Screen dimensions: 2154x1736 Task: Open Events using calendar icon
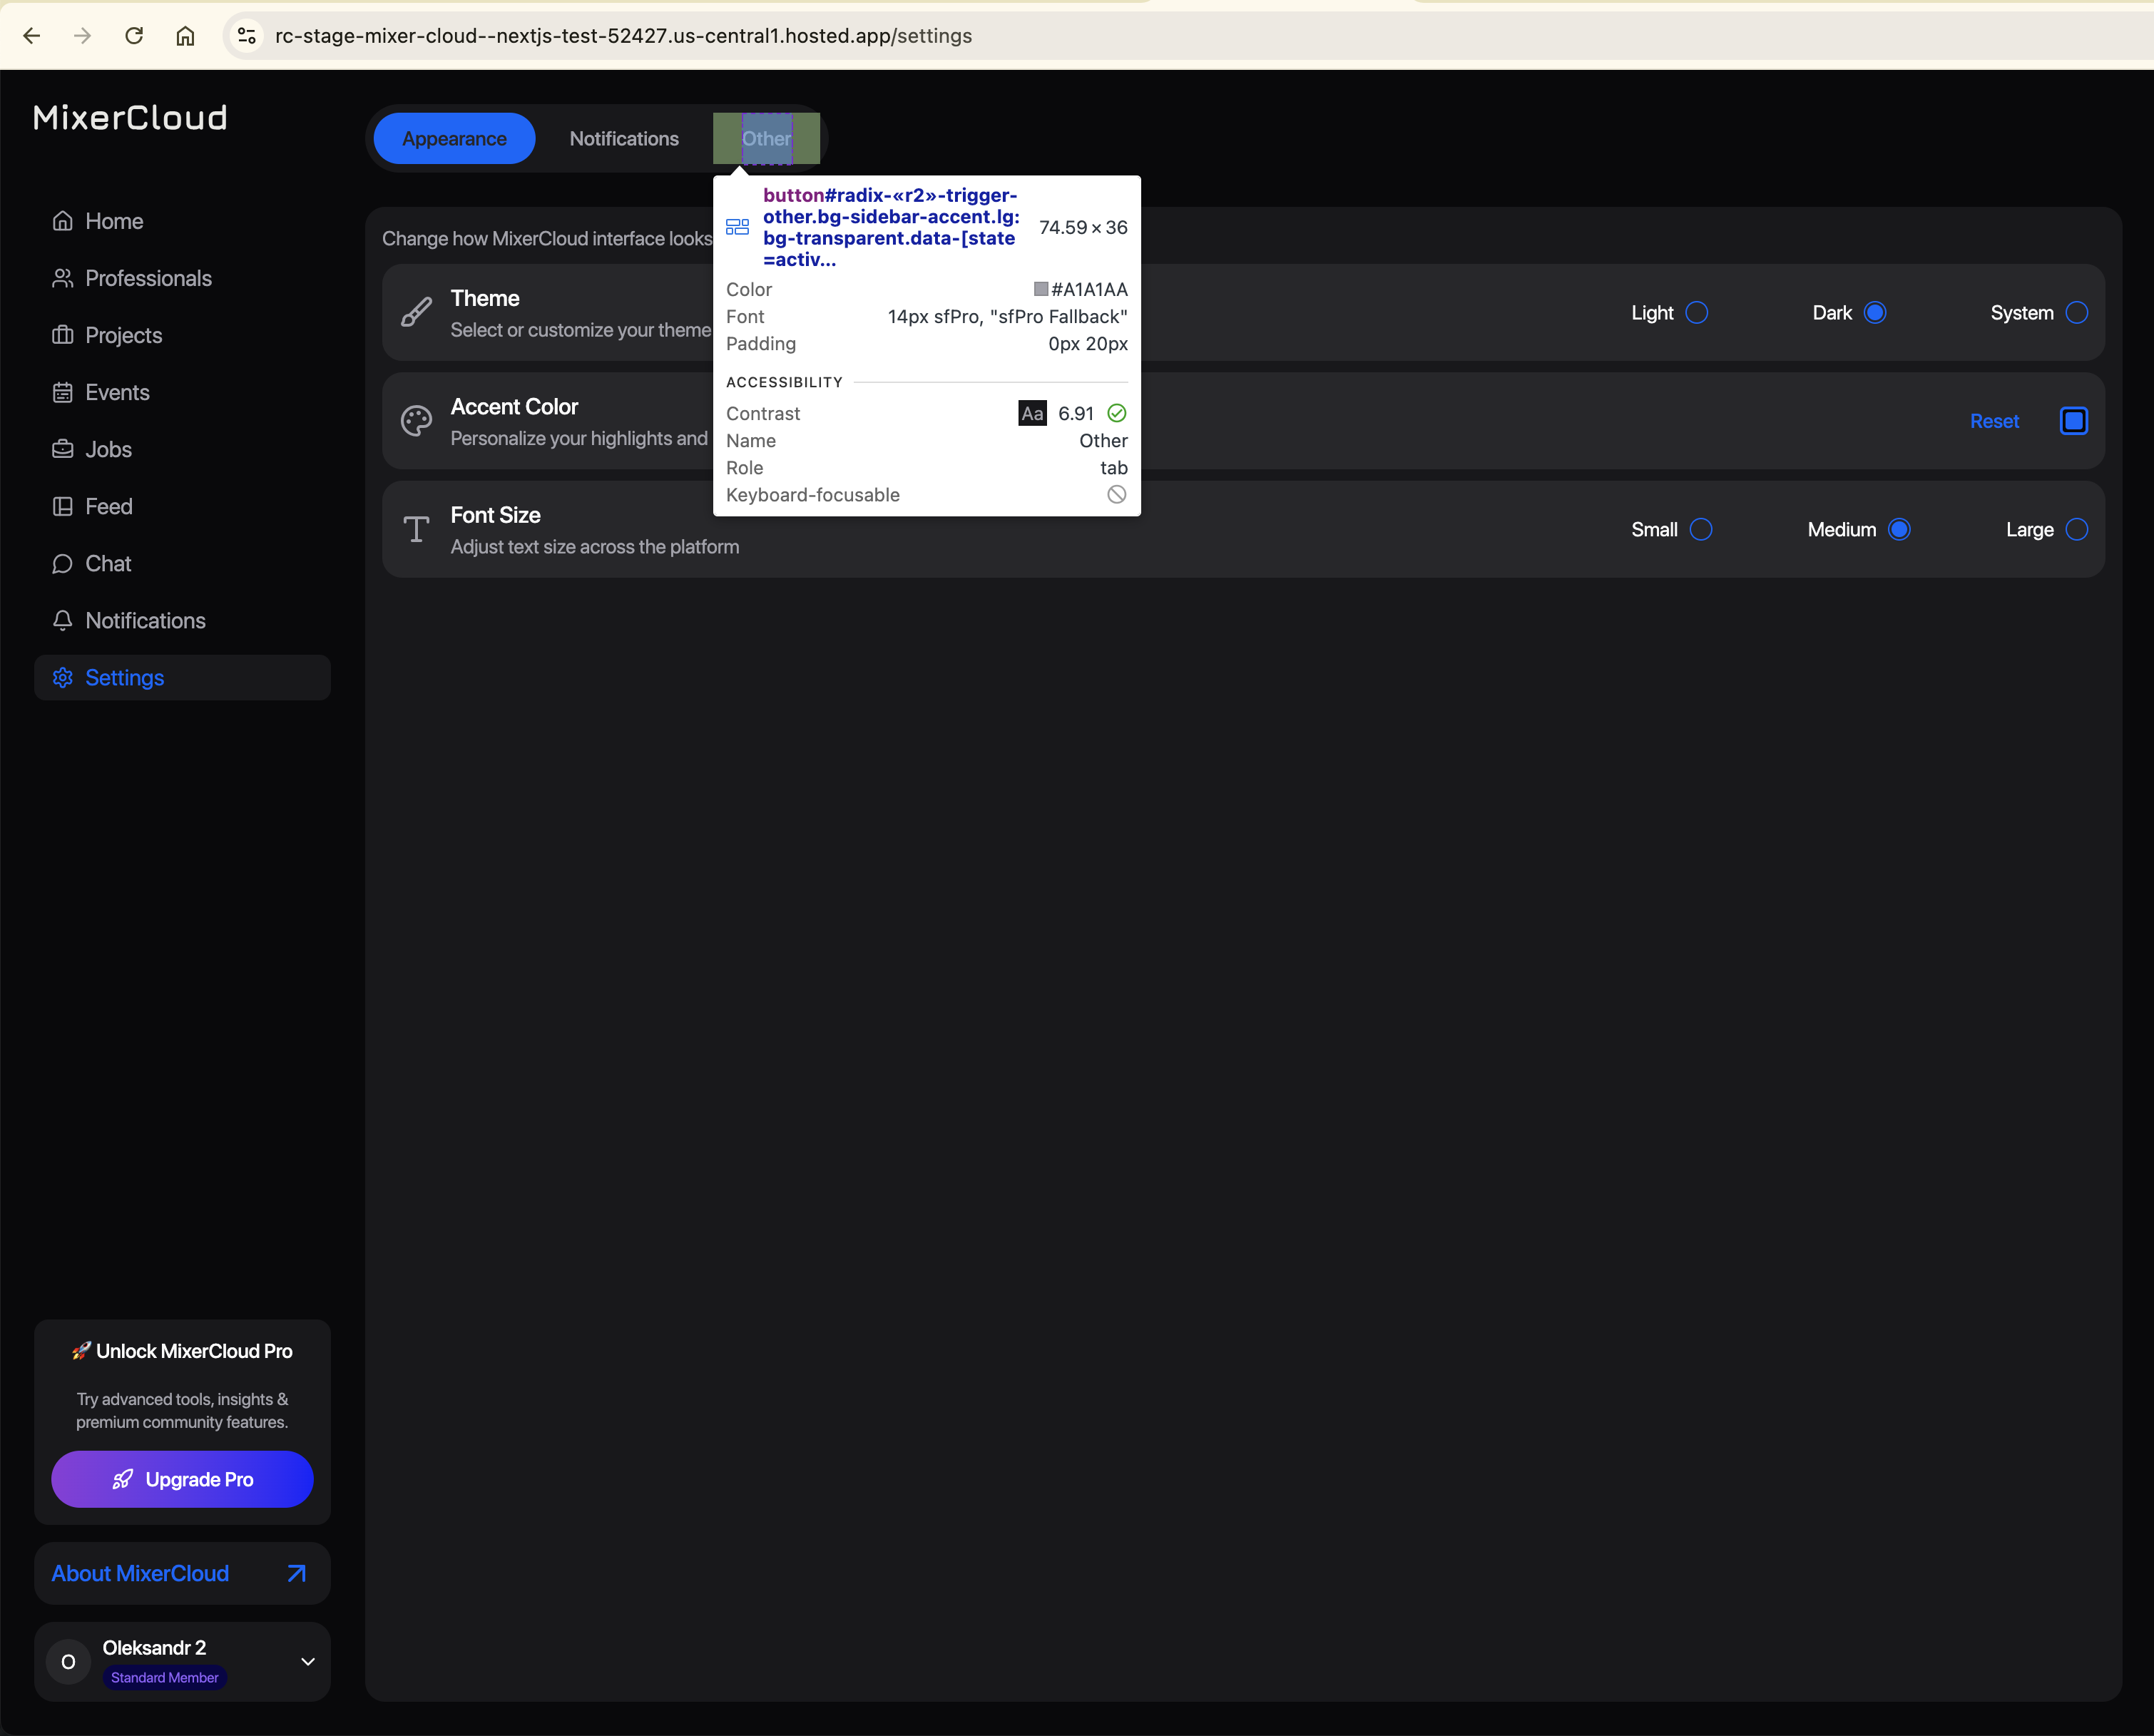coord(62,392)
